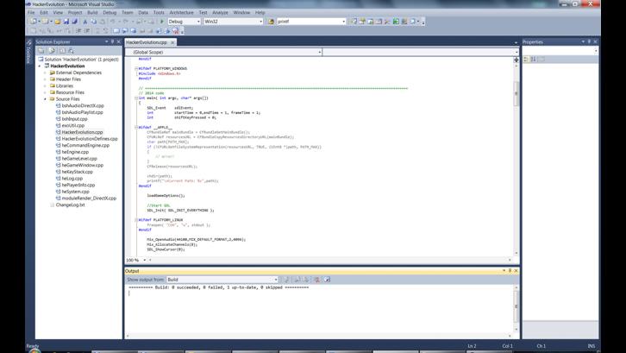Toggle auto-hide pin on Properties panel
The width and height of the screenshot is (626, 353).
point(589,41)
